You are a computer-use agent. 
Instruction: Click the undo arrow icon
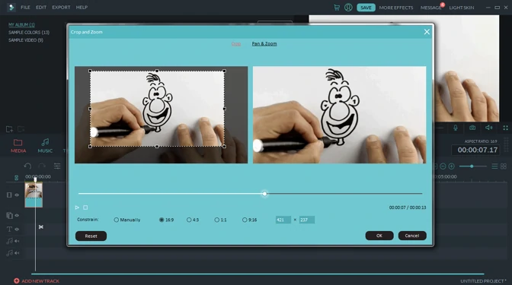click(27, 166)
